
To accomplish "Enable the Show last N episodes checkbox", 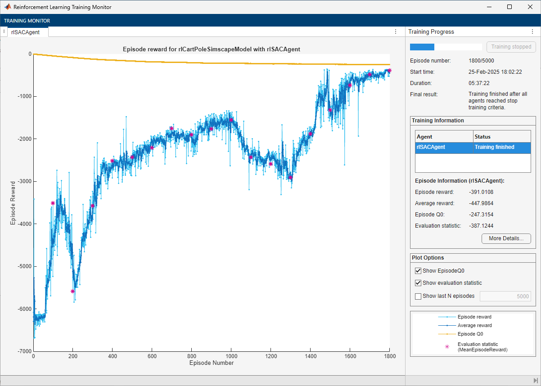I will coord(418,296).
